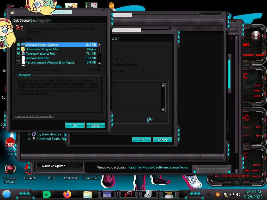Switch to the Disk Cleanup taskbar button
Image resolution: width=267 pixels, height=200 pixels.
point(169,195)
